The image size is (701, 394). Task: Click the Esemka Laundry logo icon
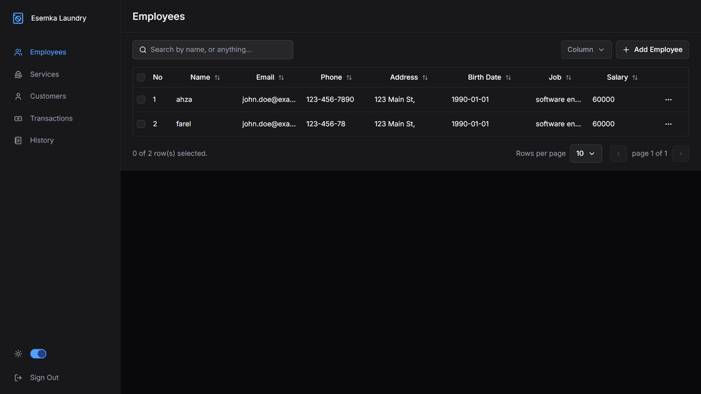point(18,18)
